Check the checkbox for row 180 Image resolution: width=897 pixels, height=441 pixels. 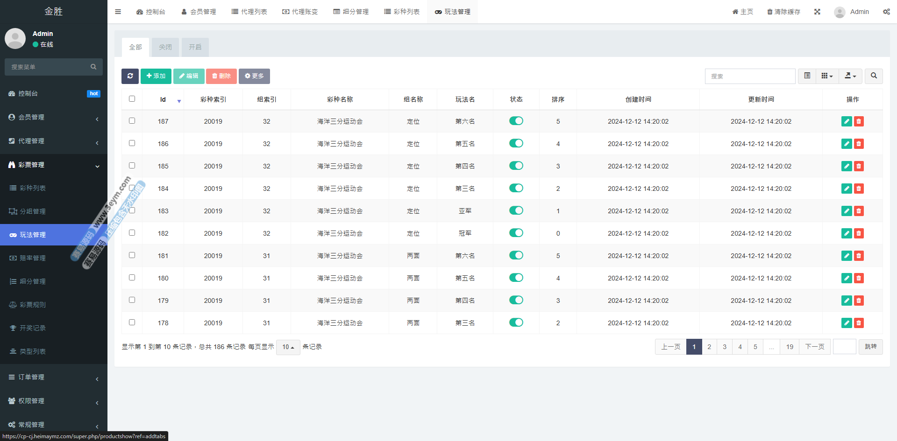(x=132, y=278)
